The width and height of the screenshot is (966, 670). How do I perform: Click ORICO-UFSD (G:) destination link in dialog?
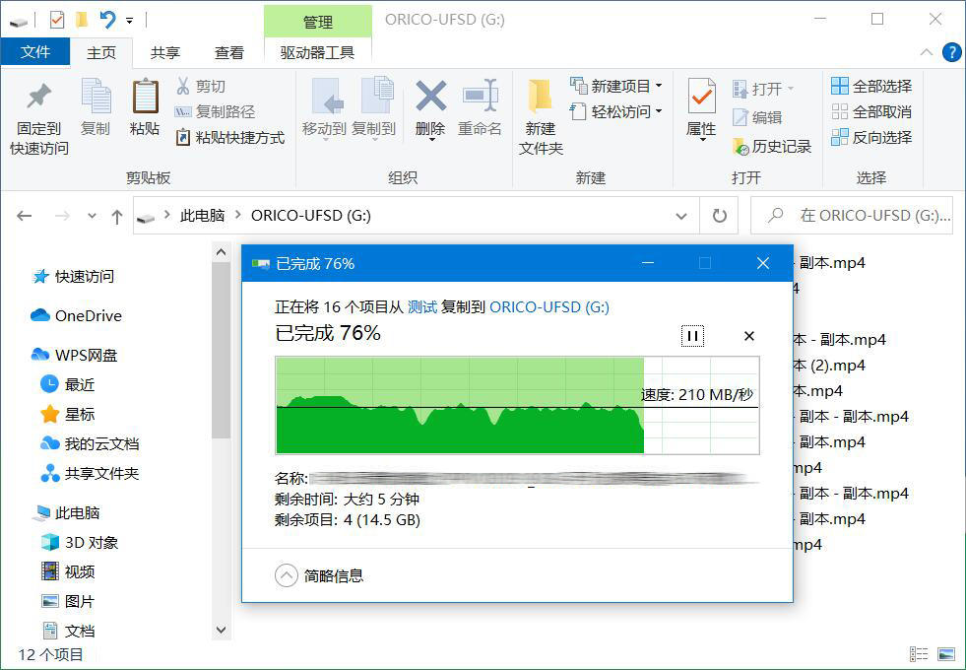(x=548, y=307)
